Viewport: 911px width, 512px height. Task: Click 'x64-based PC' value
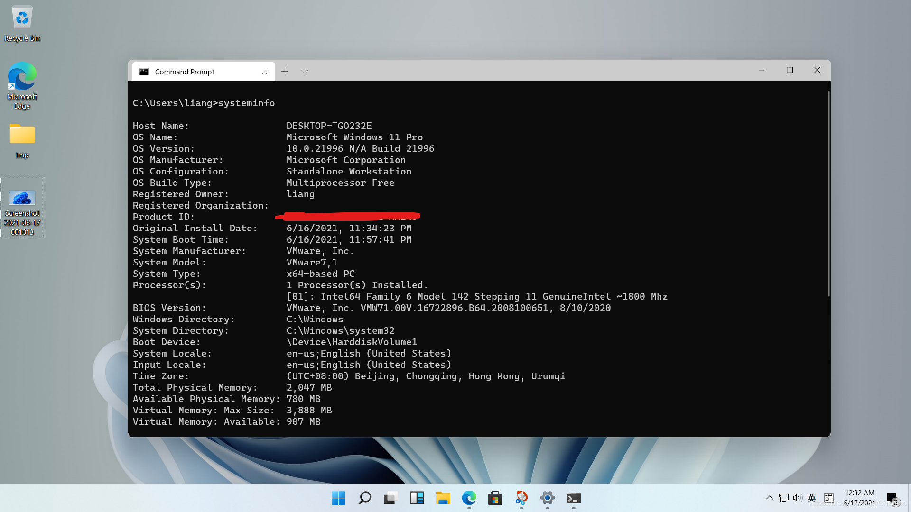[320, 274]
